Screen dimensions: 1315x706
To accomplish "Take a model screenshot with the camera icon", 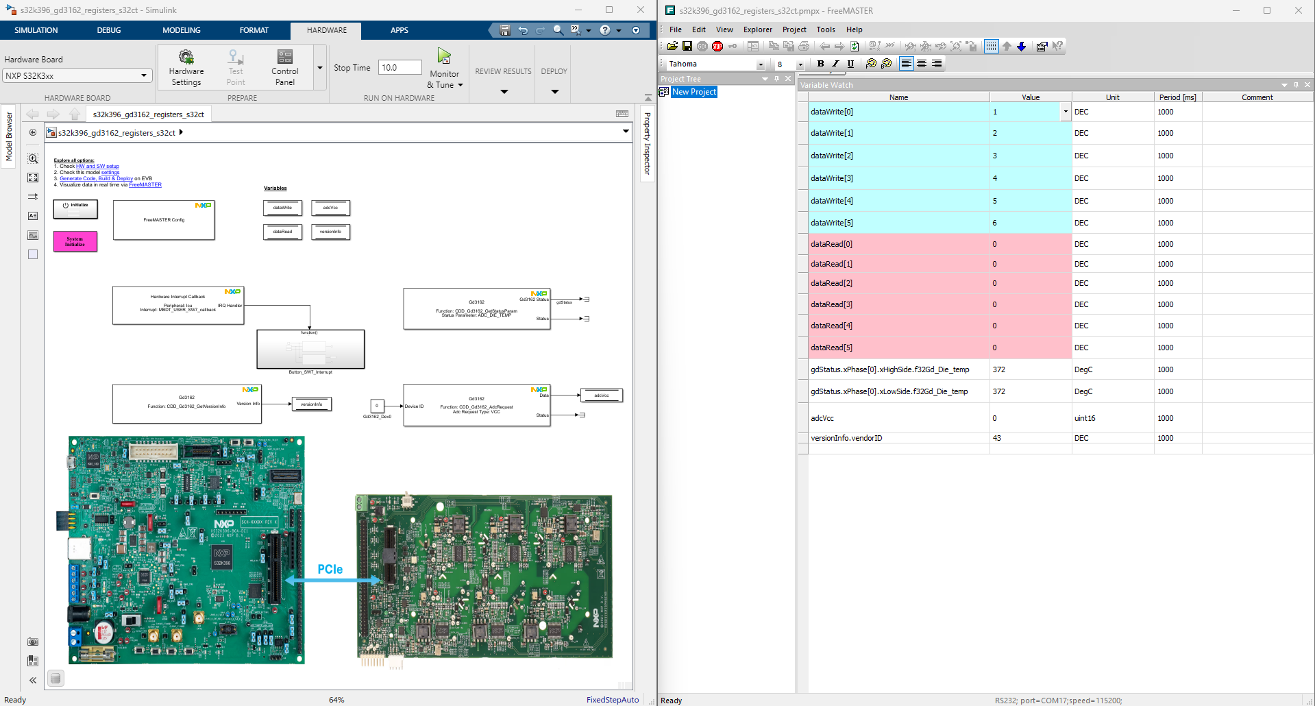I will [x=32, y=642].
